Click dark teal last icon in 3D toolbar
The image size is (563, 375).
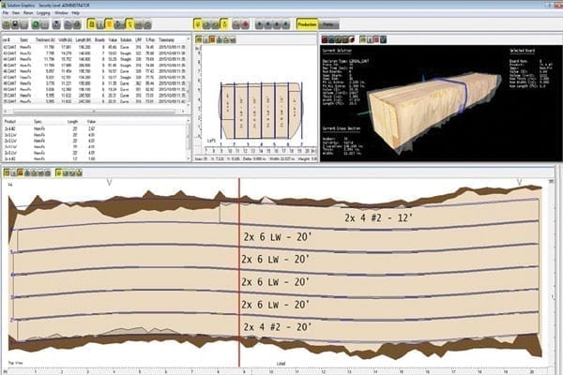pos(383,39)
